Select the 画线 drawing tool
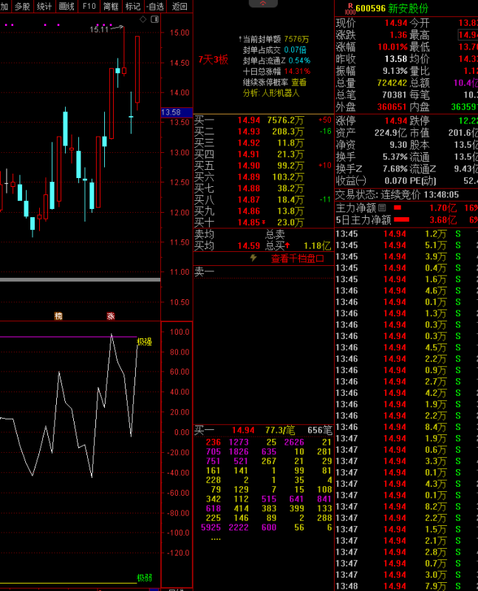The height and width of the screenshot is (591, 478). coord(66,7)
